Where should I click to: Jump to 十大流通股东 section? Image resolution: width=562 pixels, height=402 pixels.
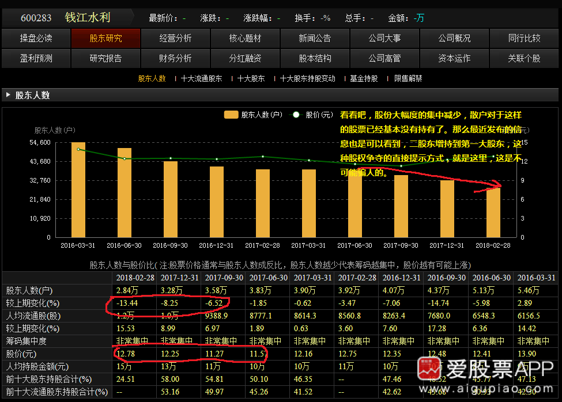tap(201, 78)
